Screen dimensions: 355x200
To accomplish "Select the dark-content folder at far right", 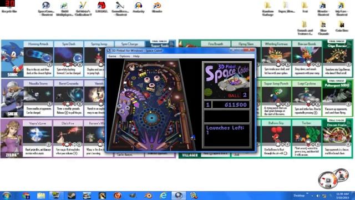I will coord(342,26).
